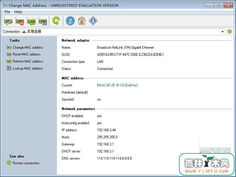Click the Reset MAC address toolbar icon
Image resolution: width=236 pixels, height=177 pixels.
(x=19, y=21)
